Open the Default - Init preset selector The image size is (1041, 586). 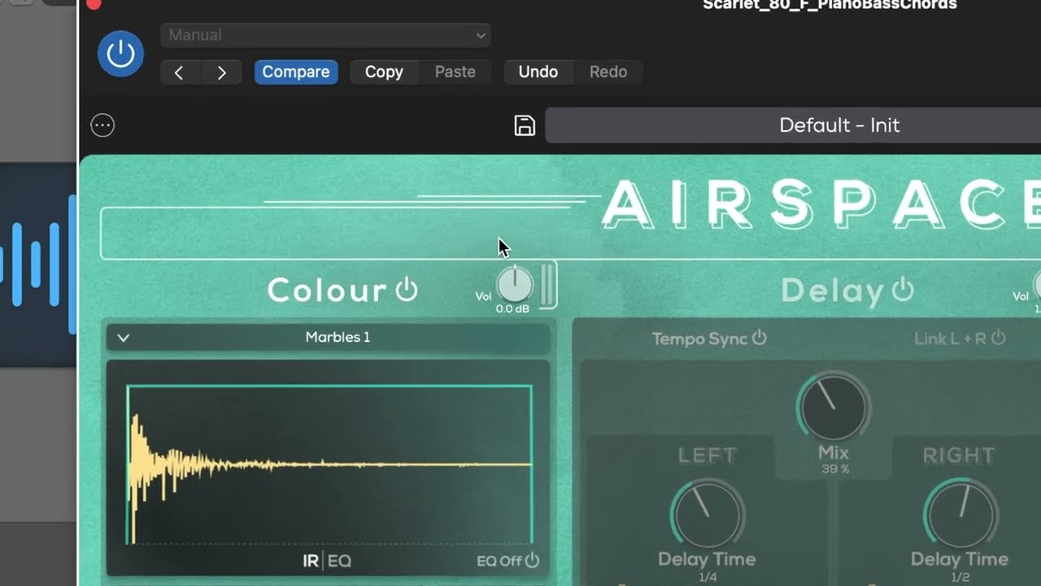[x=793, y=125]
